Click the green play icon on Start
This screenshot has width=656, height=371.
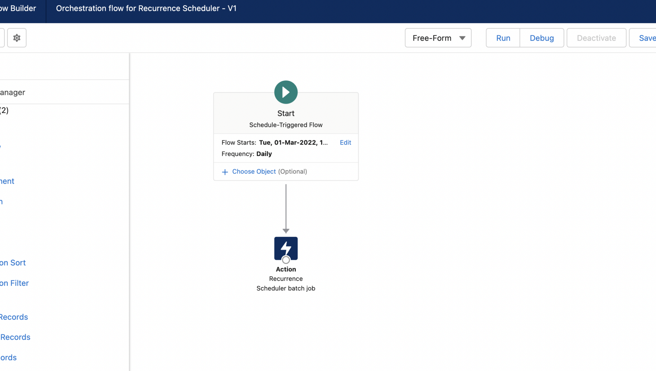click(x=285, y=92)
